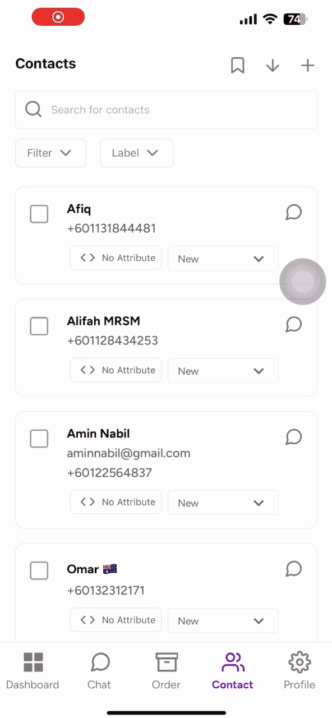Click No Attribute button for Omar

coord(116,620)
